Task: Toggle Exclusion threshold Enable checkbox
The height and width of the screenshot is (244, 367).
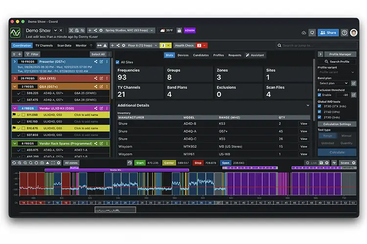Action: 320,95
